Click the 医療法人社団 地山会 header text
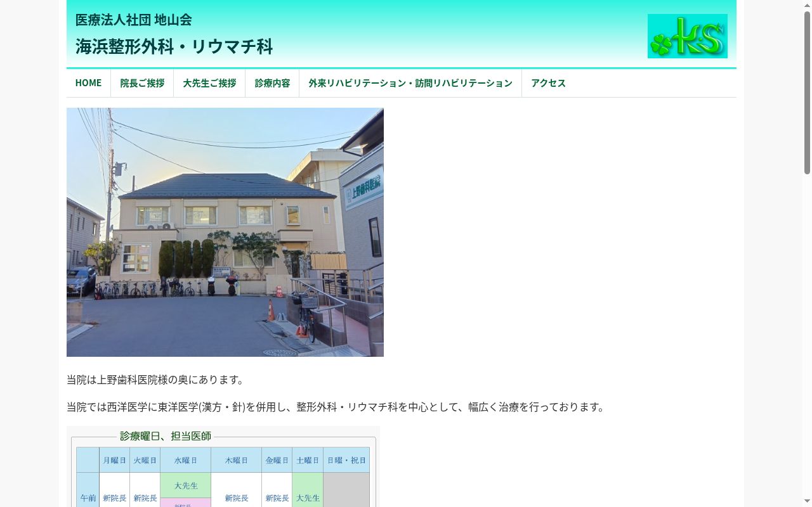 133,20
